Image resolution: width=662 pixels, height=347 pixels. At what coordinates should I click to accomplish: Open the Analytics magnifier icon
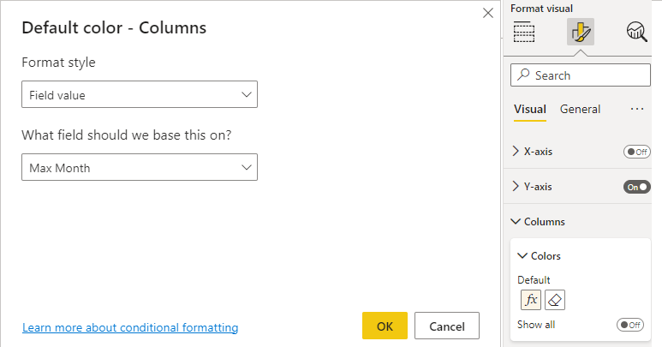635,32
